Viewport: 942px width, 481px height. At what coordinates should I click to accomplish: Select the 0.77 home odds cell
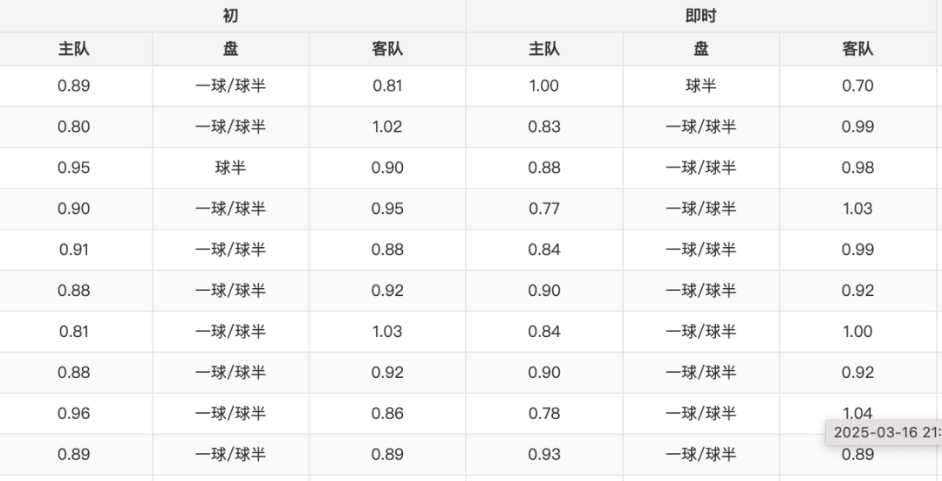(x=544, y=209)
